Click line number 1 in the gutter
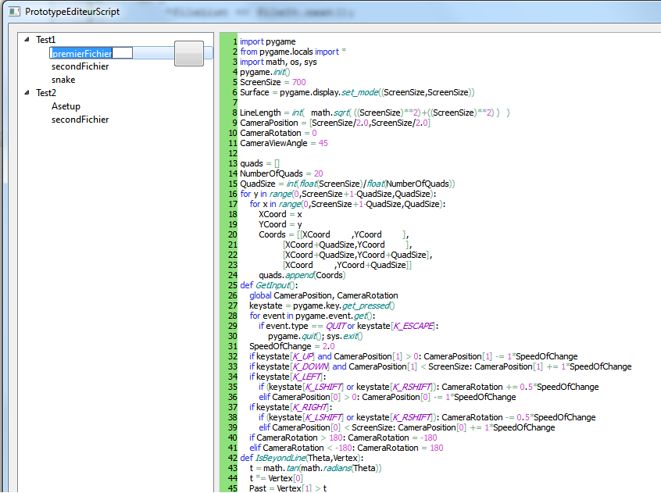The image size is (661, 493). [x=234, y=41]
